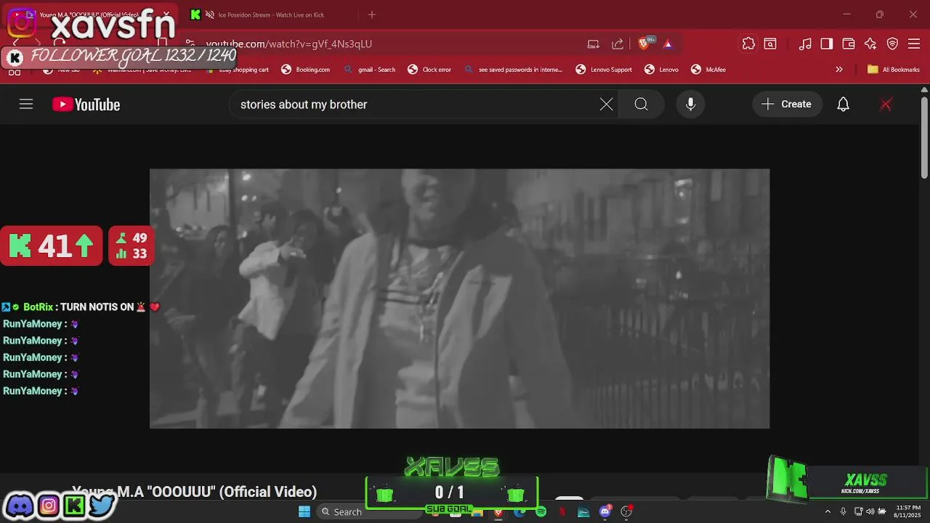Open the 'Clock error' bookmark
The width and height of the screenshot is (930, 523).
pos(429,70)
